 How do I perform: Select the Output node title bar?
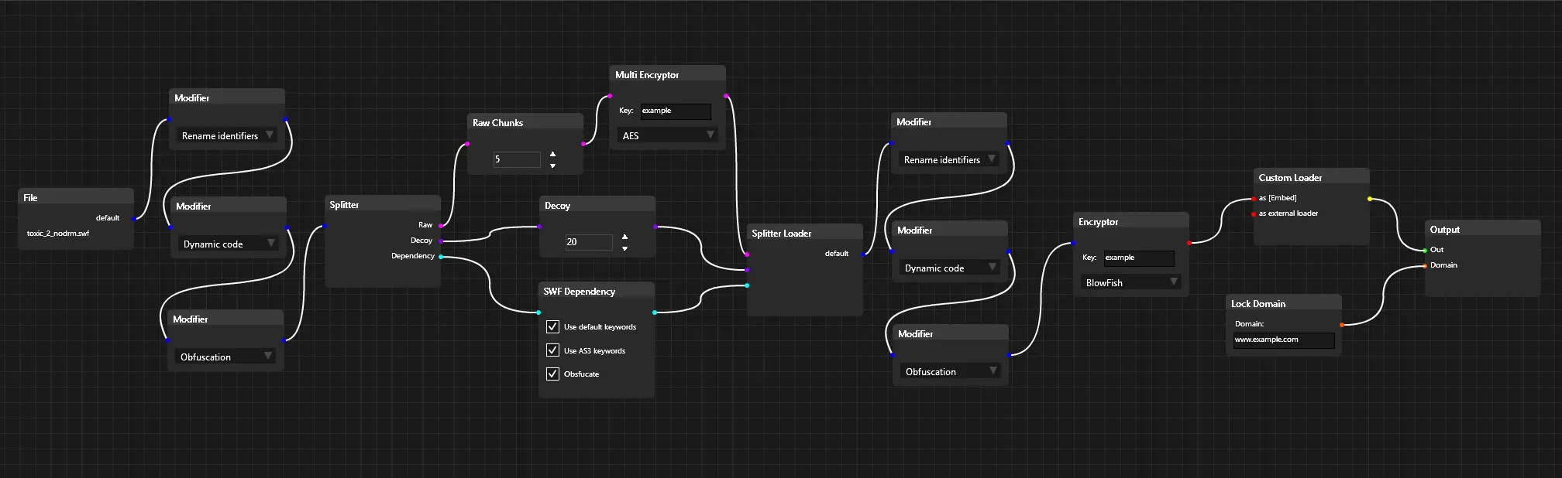(x=1483, y=229)
